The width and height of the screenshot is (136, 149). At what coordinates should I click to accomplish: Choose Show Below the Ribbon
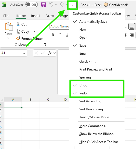(x=97, y=134)
